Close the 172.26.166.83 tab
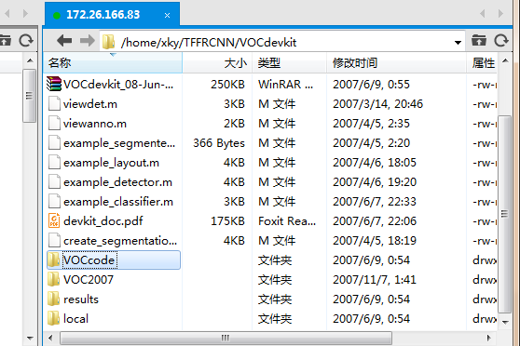The width and height of the screenshot is (520, 346). click(167, 15)
